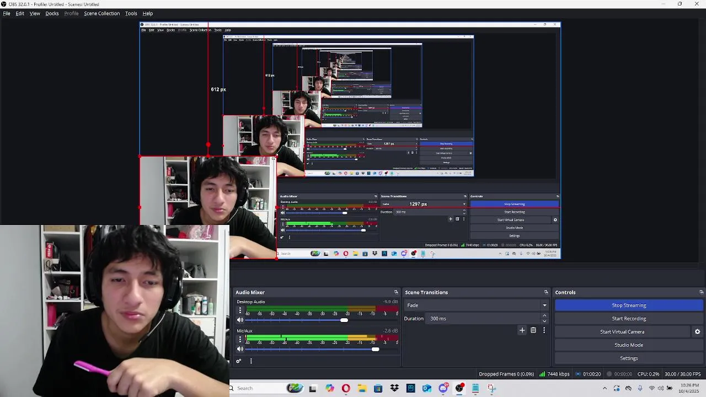Enable Studio Mode
This screenshot has width=706, height=397.
click(x=629, y=345)
